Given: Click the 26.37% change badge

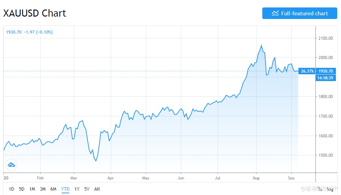Looking at the screenshot, I should (307, 71).
